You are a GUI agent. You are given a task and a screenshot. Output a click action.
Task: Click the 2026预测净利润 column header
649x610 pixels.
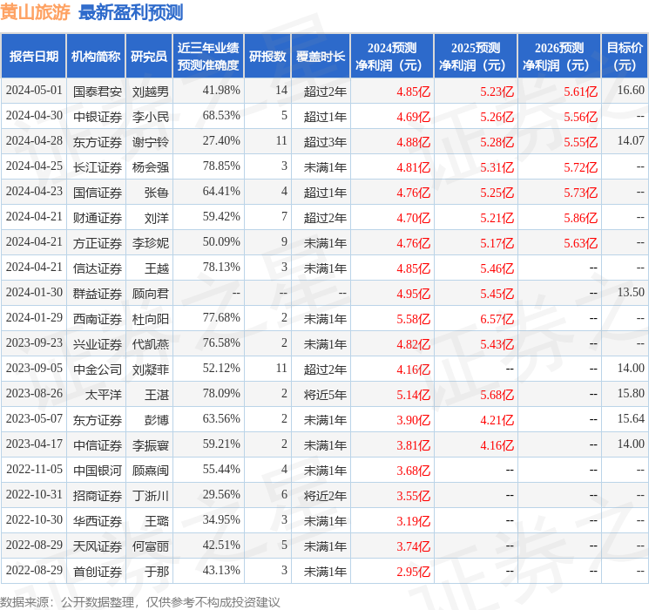(x=559, y=57)
